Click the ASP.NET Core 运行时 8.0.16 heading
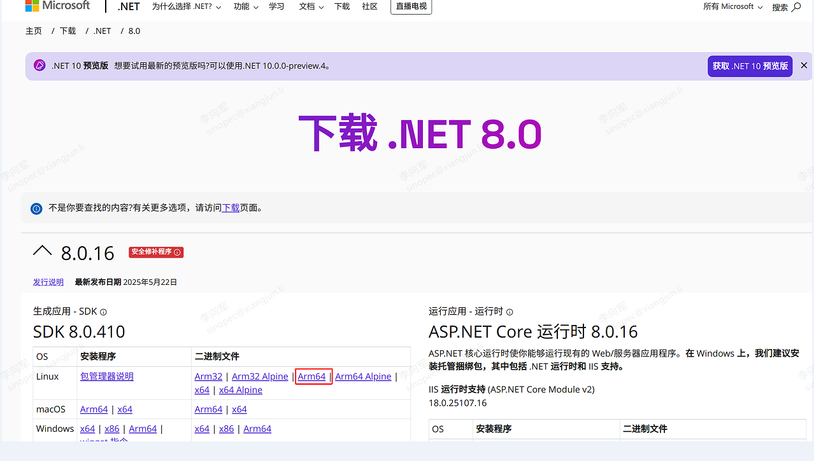The image size is (814, 461). point(533,331)
